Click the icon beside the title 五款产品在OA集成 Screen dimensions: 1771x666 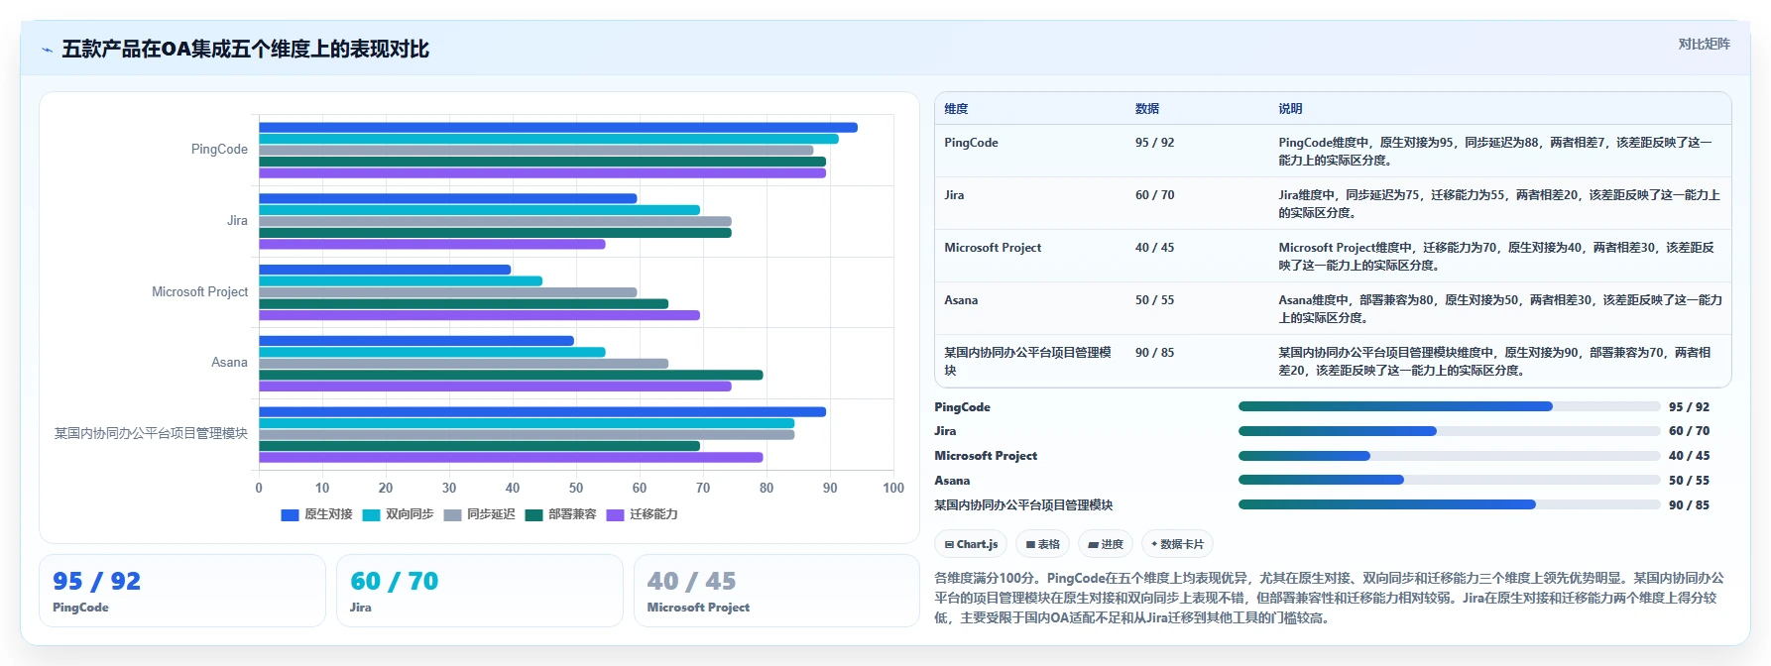47,50
